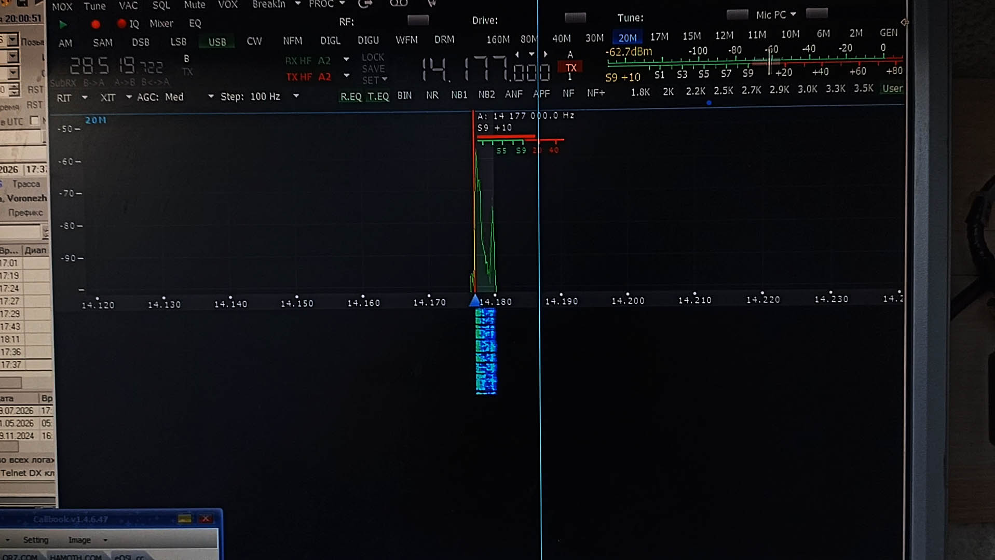This screenshot has height=560, width=995.
Task: Open the EQ panel
Action: tap(195, 23)
